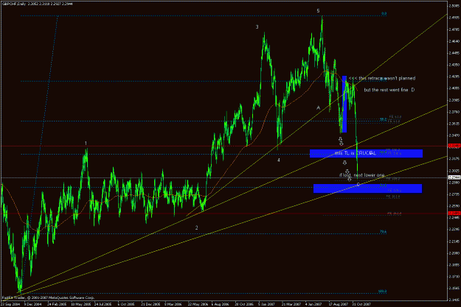The height and width of the screenshot is (307, 461).
Task: Click the 2.2880 price scale value
Action: coord(454,183)
